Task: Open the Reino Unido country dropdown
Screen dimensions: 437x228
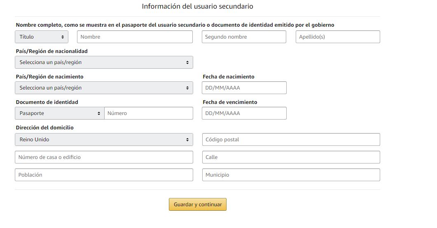Action: click(x=104, y=140)
